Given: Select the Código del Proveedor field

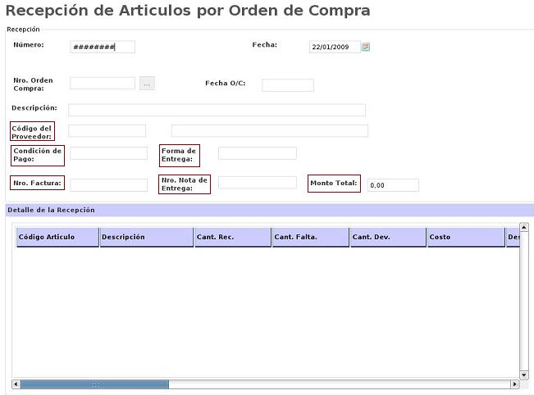Looking at the screenshot, I should (107, 131).
